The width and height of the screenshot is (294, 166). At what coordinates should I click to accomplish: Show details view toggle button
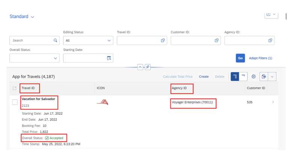tap(235, 77)
